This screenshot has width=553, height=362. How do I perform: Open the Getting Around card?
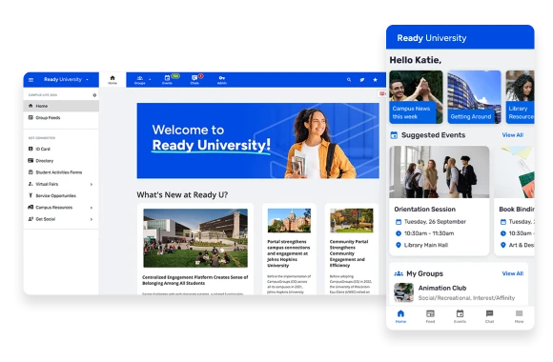click(x=474, y=97)
